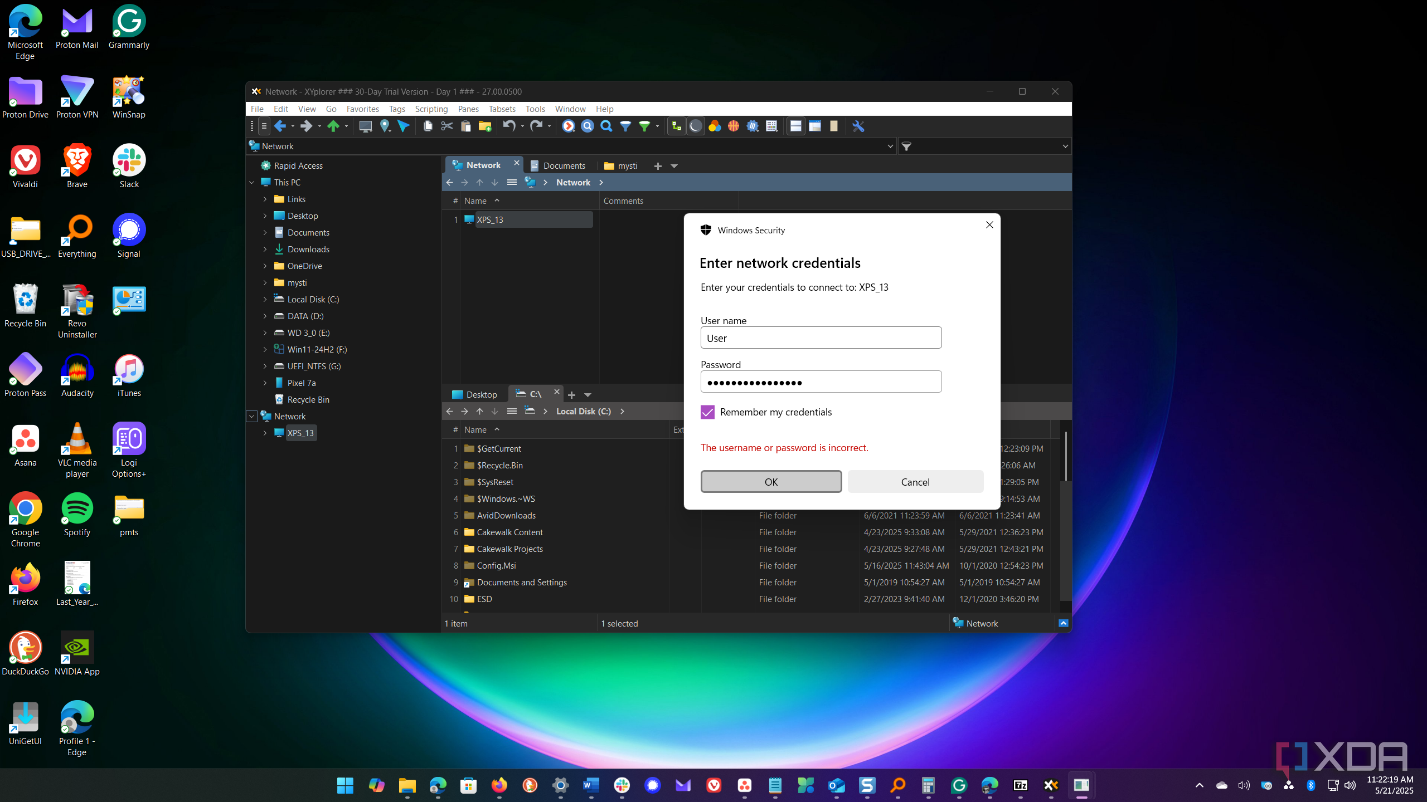Open the Favorites menu
This screenshot has height=802, width=1427.
(362, 109)
